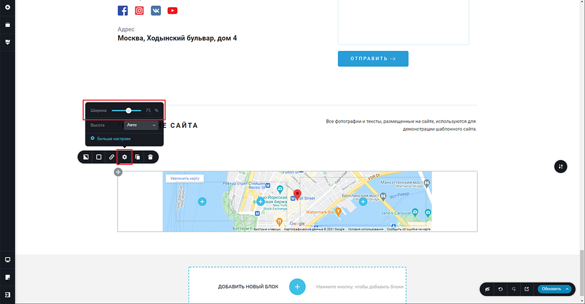Click the Адрес label

[126, 29]
